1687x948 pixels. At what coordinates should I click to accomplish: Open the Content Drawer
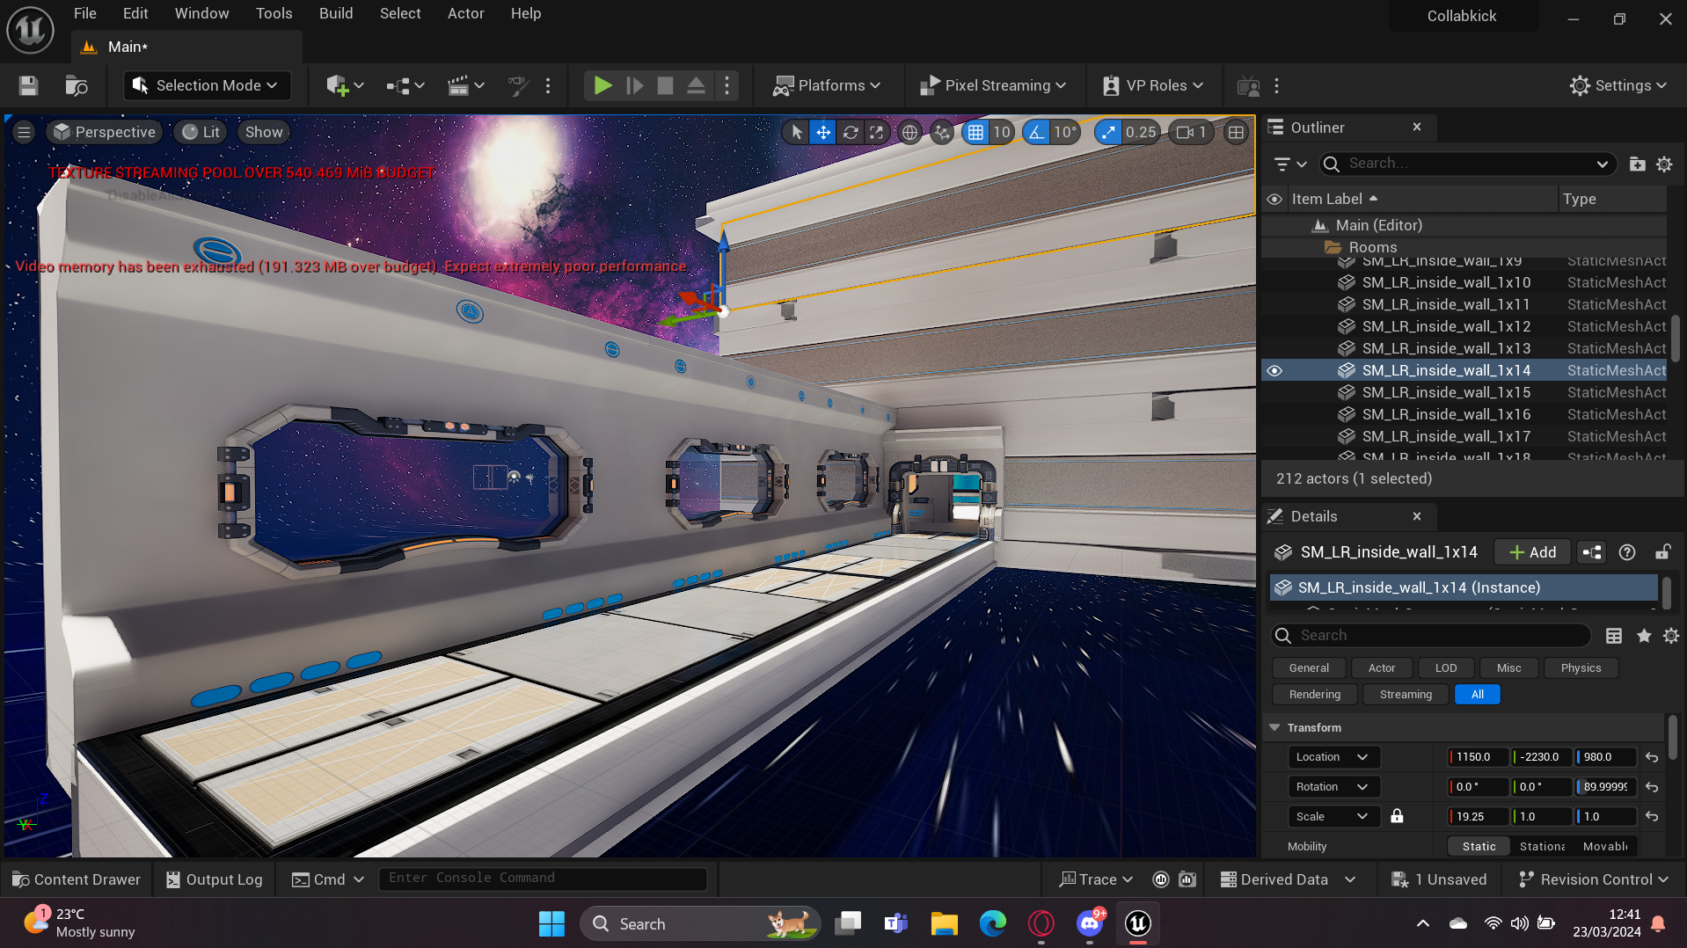pyautogui.click(x=76, y=879)
